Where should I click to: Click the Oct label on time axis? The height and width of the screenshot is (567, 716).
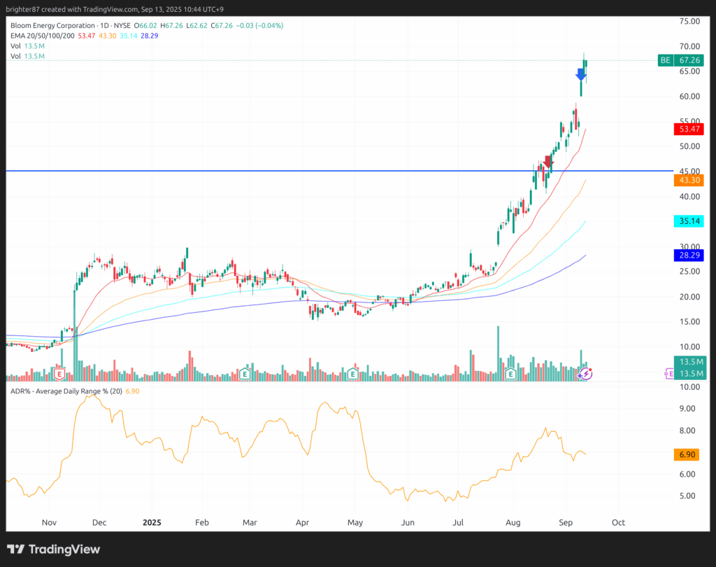[618, 523]
